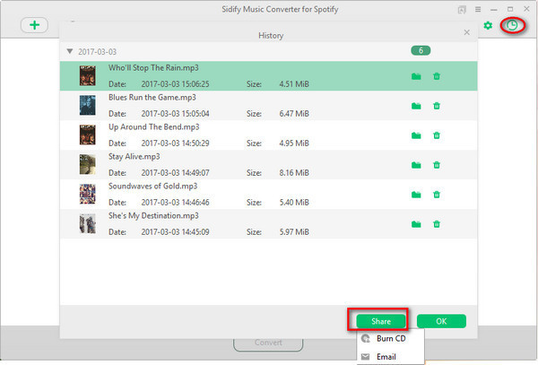This screenshot has height=365, width=538.
Task: Click the register icon in title bar
Action: point(462,10)
